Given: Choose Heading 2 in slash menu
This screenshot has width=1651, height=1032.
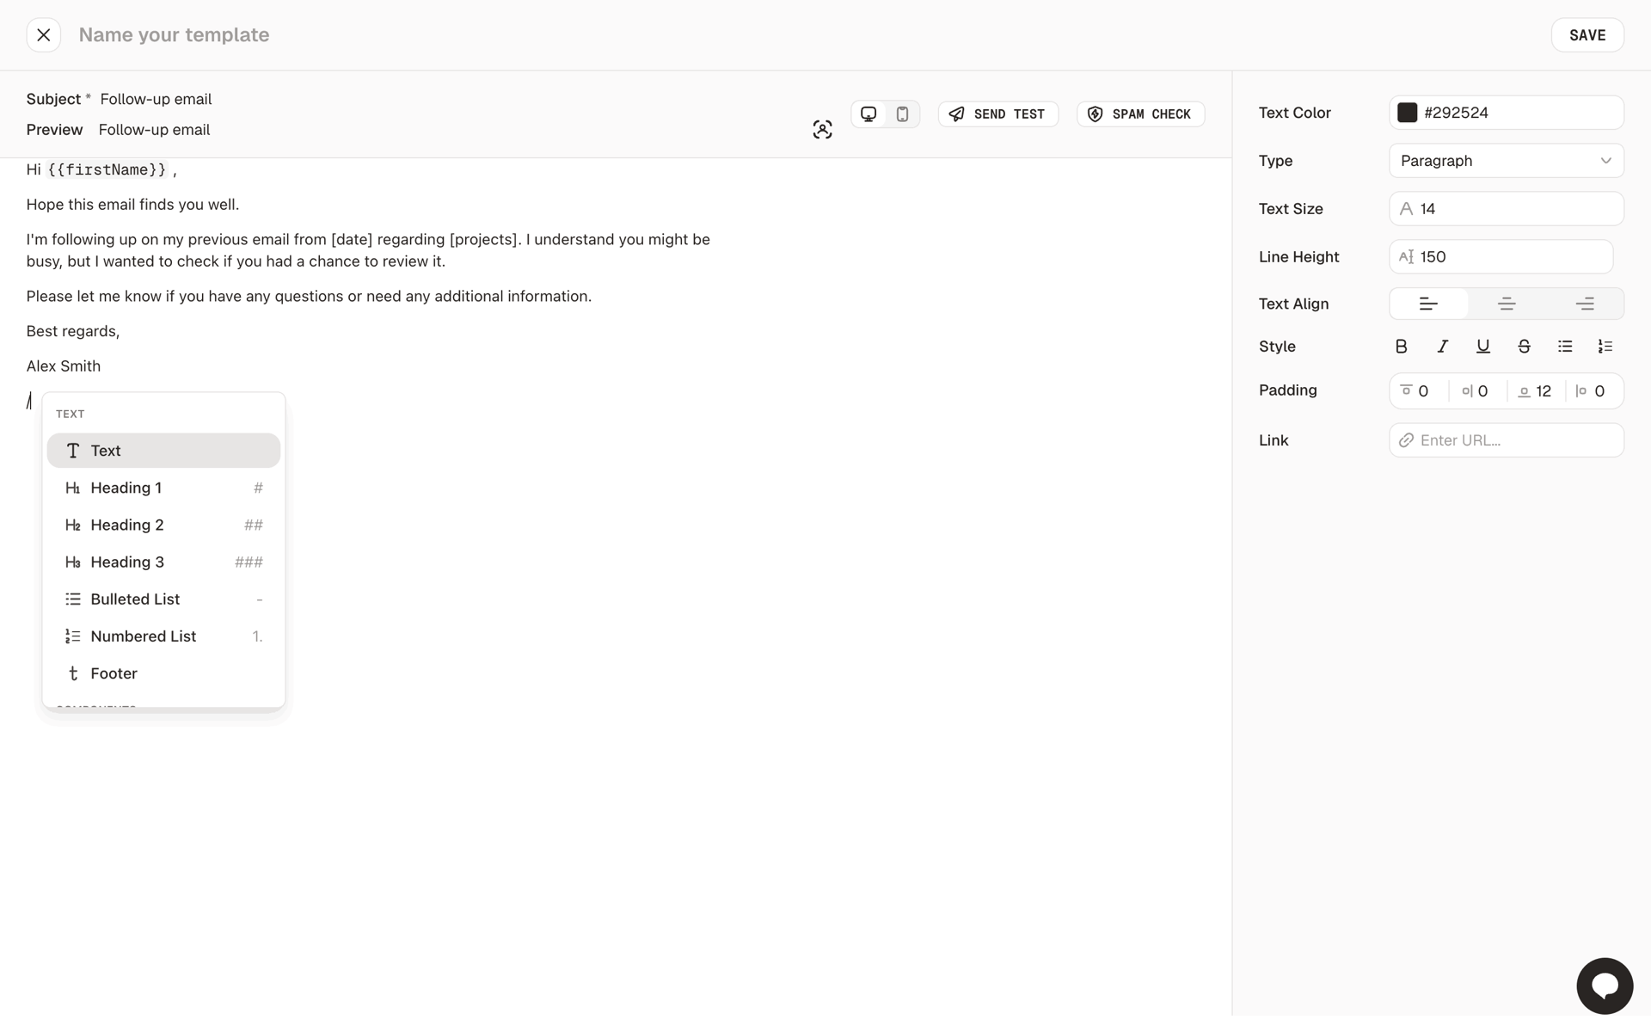Looking at the screenshot, I should pos(163,525).
